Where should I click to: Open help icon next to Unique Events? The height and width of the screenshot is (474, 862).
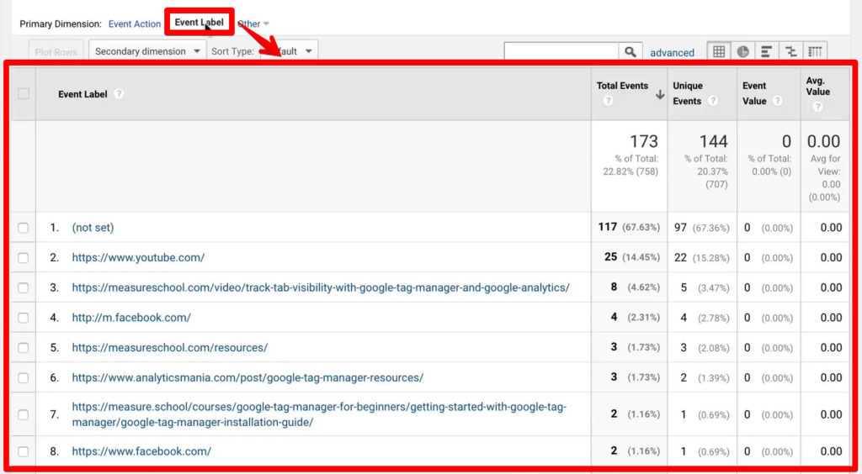point(713,101)
